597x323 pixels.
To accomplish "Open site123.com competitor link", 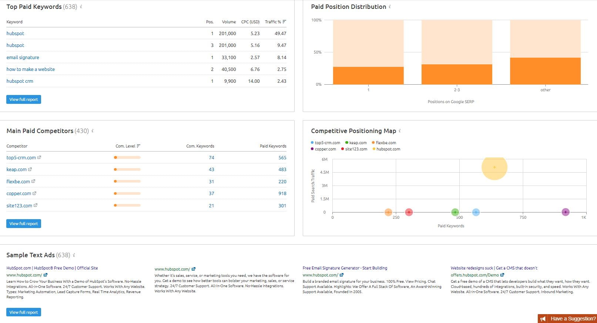I will pyautogui.click(x=19, y=205).
